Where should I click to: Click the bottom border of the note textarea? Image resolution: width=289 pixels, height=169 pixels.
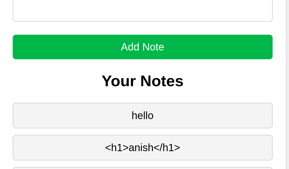142,21
